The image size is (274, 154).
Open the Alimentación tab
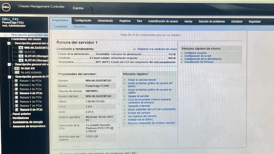tap(105, 21)
